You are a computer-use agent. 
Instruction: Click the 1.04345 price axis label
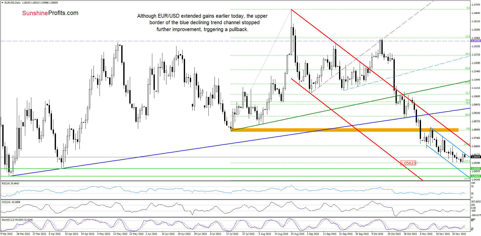tap(476, 180)
